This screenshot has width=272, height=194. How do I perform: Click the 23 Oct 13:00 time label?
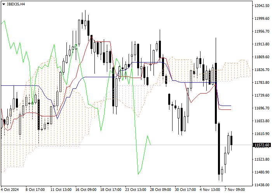click(x=136, y=190)
